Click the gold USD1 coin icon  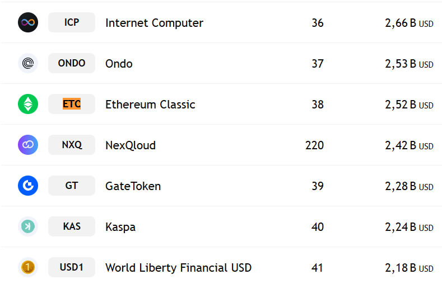[x=28, y=267]
